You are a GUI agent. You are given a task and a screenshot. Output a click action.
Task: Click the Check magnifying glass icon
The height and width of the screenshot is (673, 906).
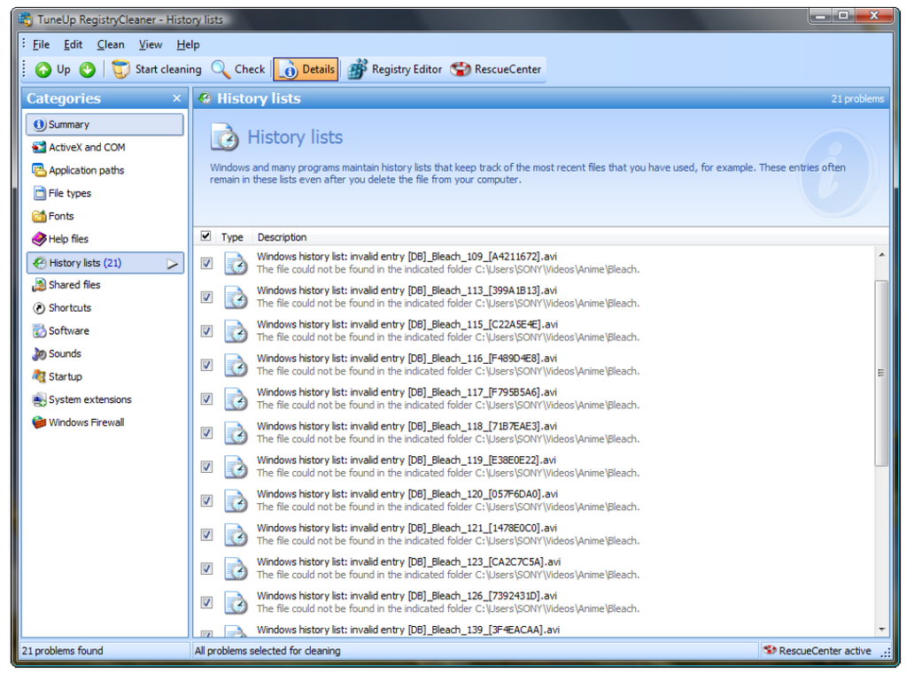(x=221, y=69)
